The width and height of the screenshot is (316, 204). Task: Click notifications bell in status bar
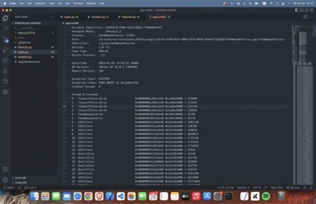pyautogui.click(x=311, y=187)
